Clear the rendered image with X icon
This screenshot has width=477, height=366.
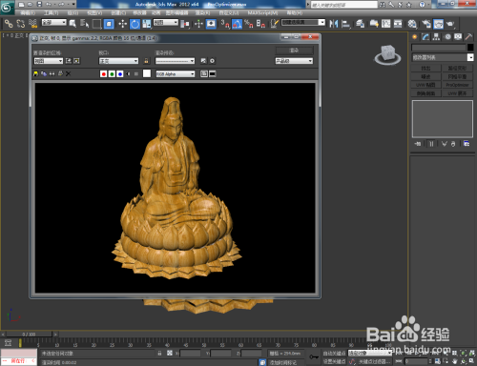click(68, 73)
